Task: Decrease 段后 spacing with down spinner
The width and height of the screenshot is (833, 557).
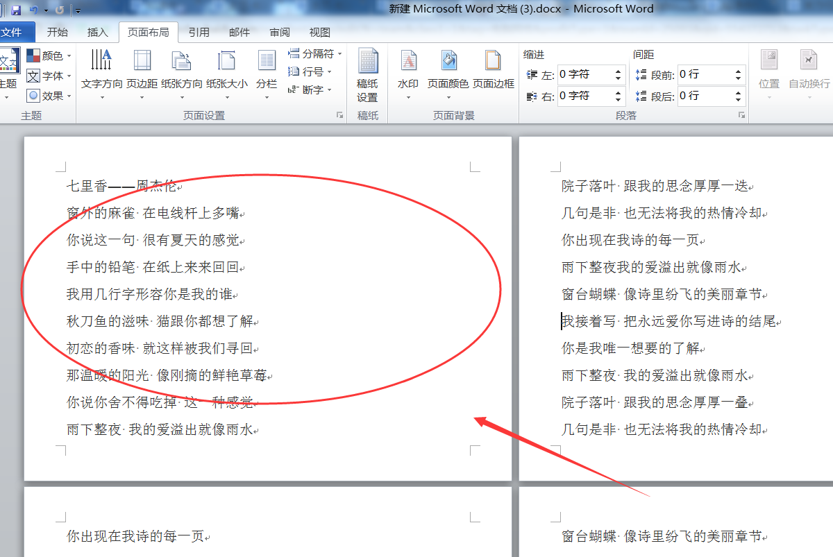Action: [x=737, y=100]
